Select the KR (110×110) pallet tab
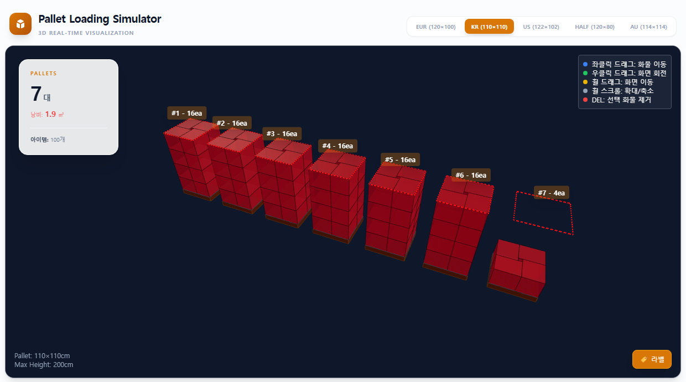The height and width of the screenshot is (382, 686). tap(489, 27)
